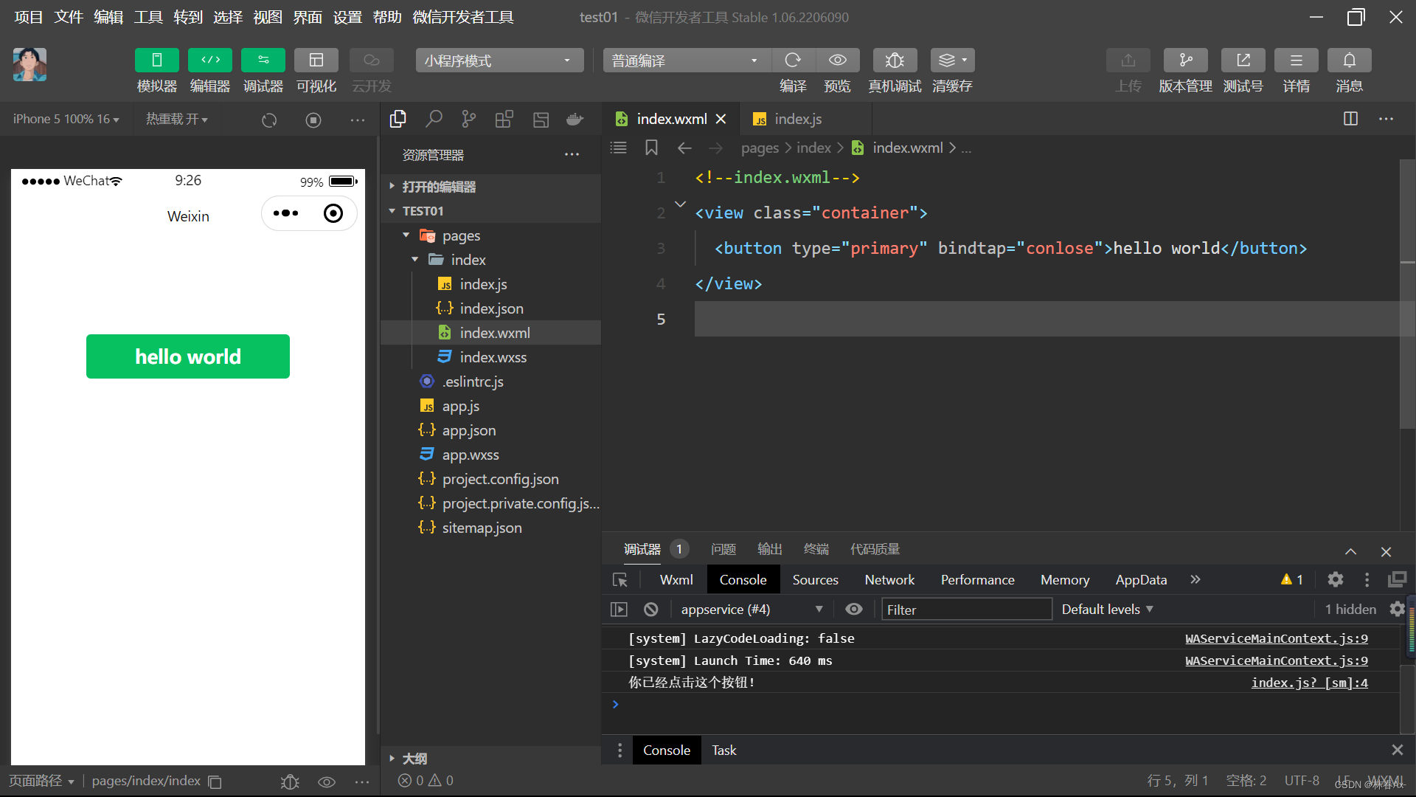Open the Network devtools tab

pos(889,580)
